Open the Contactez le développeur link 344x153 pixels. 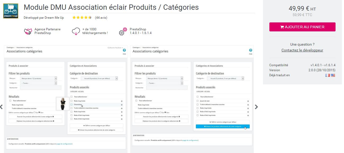coord(302,50)
